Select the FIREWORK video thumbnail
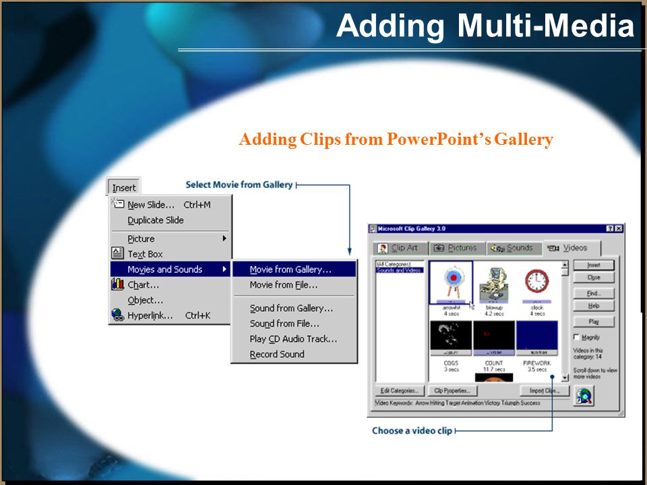647x485 pixels. [x=537, y=337]
